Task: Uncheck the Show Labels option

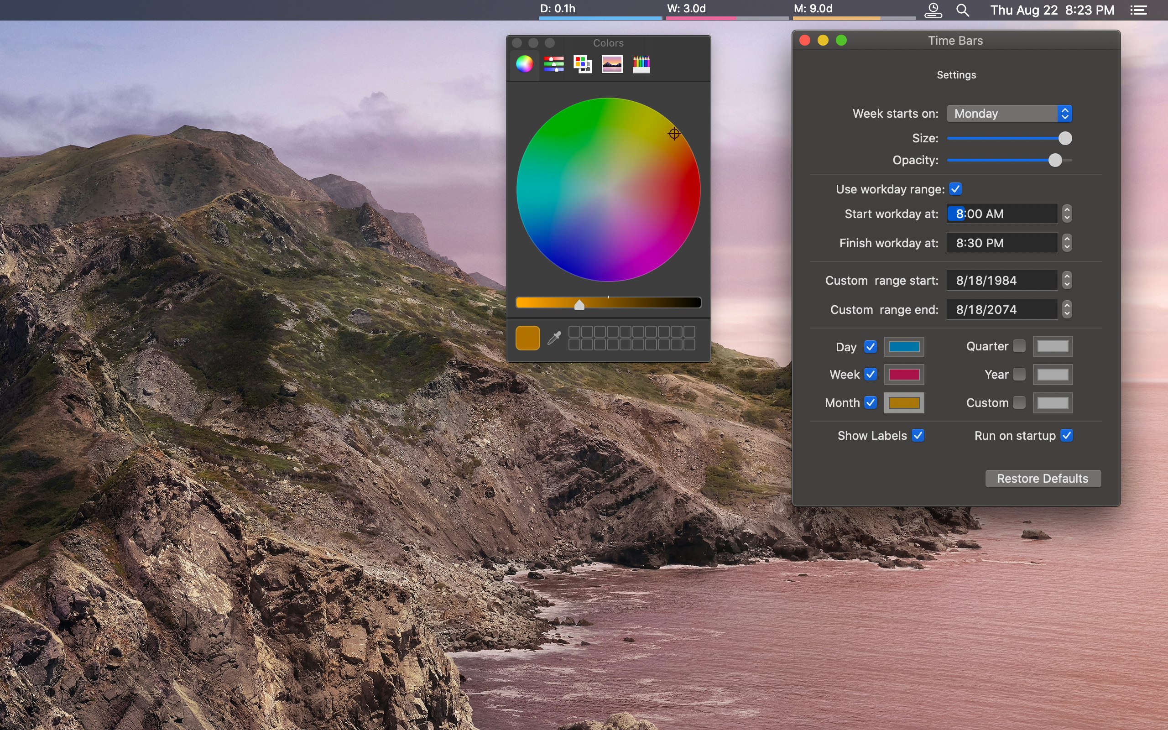Action: 918,435
